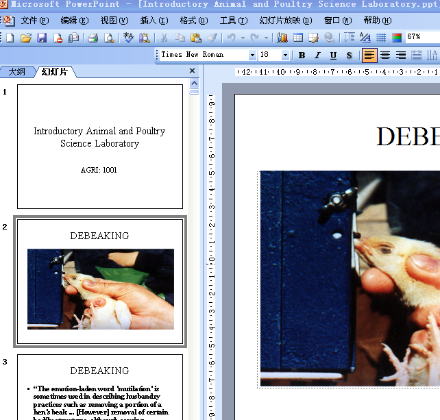This screenshot has height=420, width=440.
Task: Toggle Underline formatting
Action: tap(333, 55)
